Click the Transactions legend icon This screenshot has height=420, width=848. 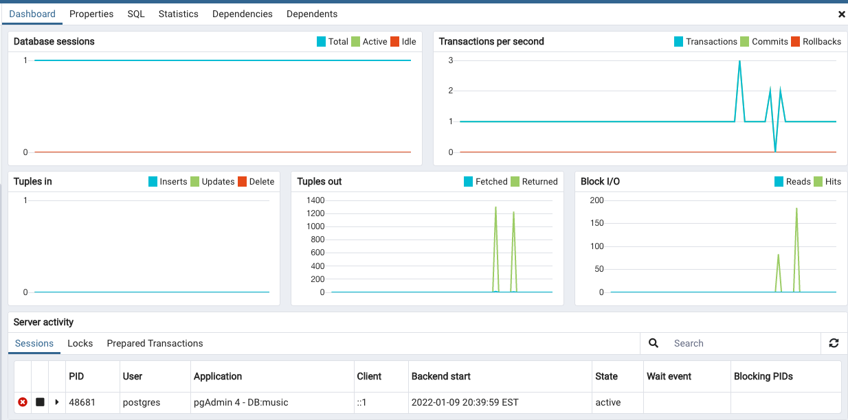[678, 41]
